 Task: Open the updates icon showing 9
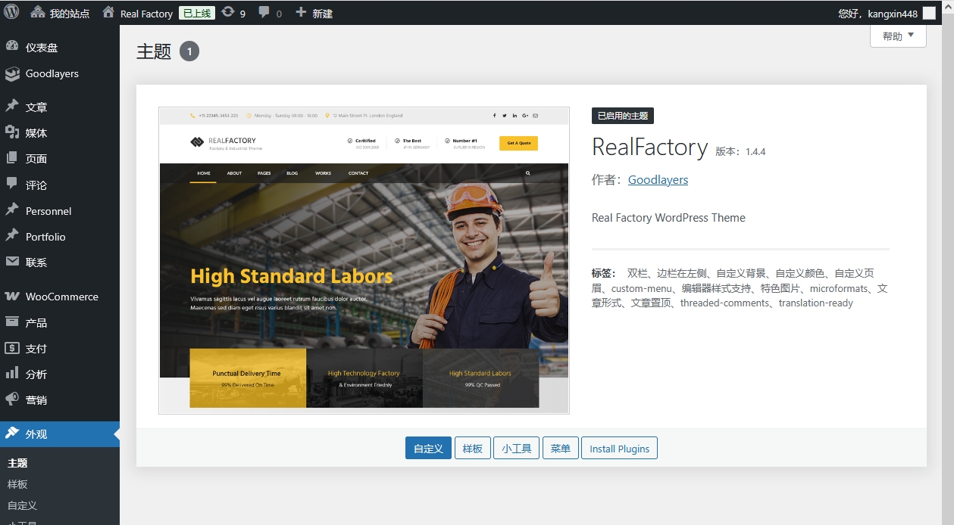pyautogui.click(x=227, y=13)
